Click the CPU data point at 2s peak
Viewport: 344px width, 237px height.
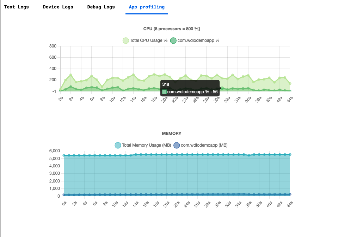pyautogui.click(x=70, y=75)
